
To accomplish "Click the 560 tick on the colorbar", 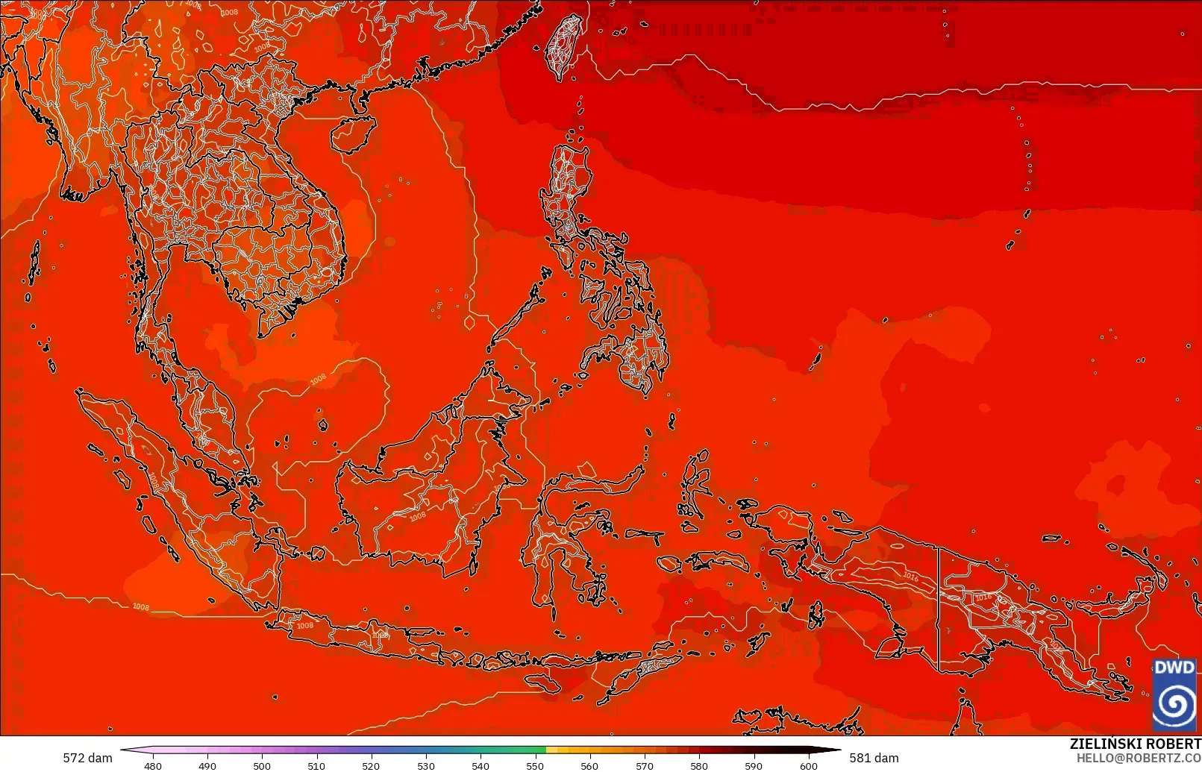I will click(589, 766).
